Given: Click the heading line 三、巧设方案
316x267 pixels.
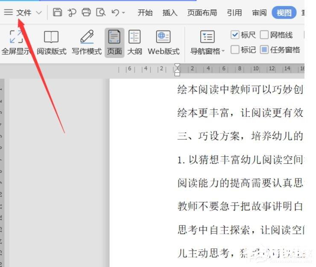Looking at the screenshot, I should click(x=240, y=136).
